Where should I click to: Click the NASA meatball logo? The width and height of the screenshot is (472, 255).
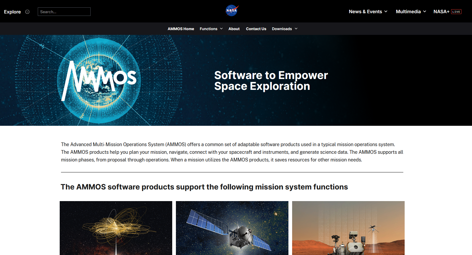point(232,11)
